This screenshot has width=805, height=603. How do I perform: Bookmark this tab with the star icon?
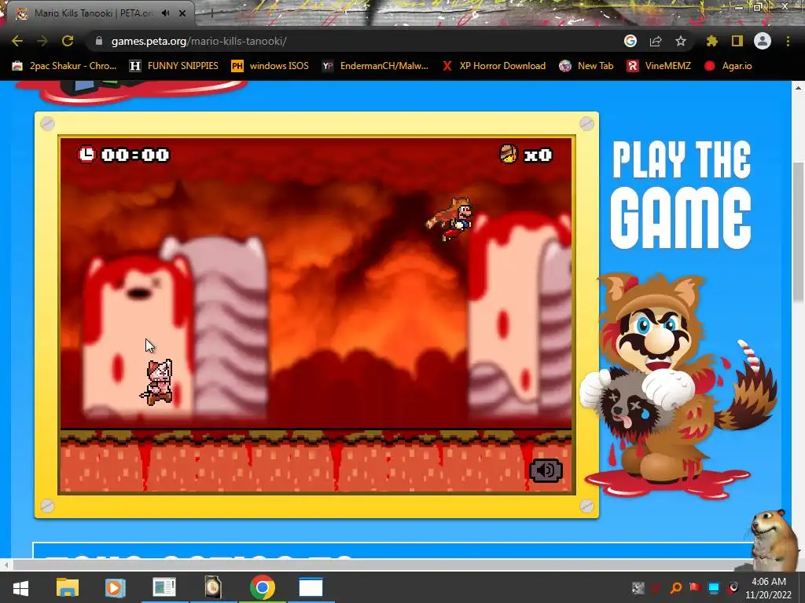click(681, 41)
